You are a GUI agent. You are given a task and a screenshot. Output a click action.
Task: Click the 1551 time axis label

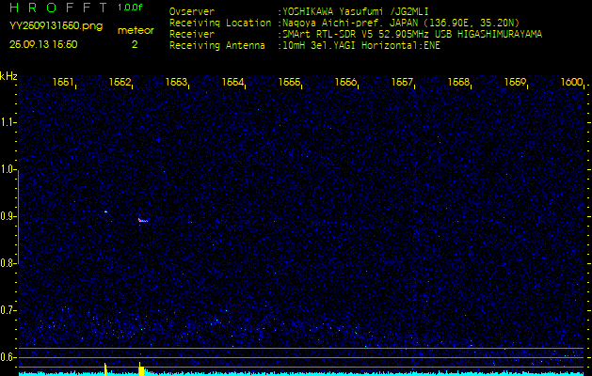click(63, 82)
